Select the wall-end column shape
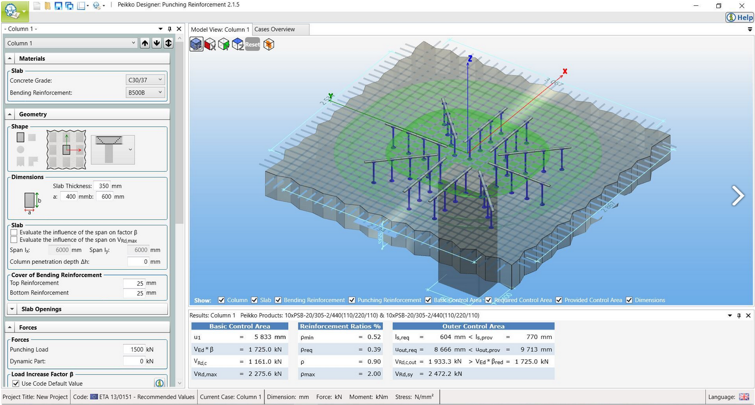 coord(20,161)
